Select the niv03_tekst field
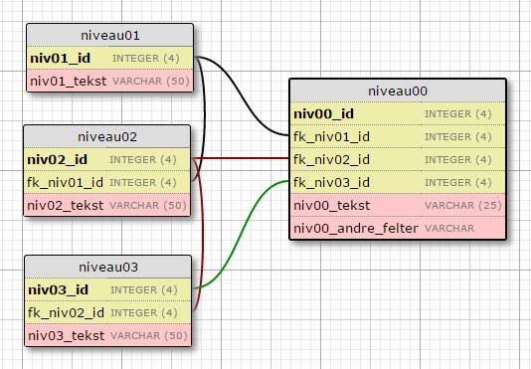The image size is (531, 369). (x=108, y=335)
